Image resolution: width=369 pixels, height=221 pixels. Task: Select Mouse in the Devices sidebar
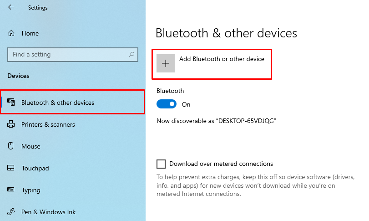(31, 146)
